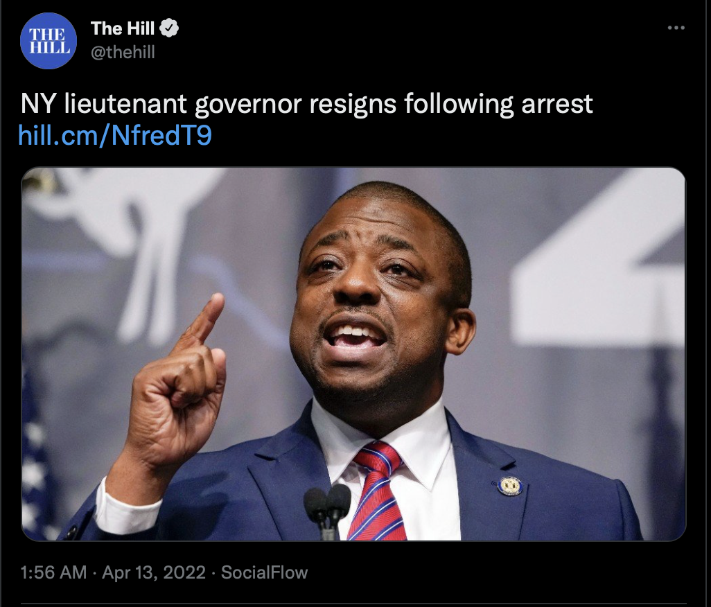Click the red striped tie in photo
711x607 pixels.
378,492
